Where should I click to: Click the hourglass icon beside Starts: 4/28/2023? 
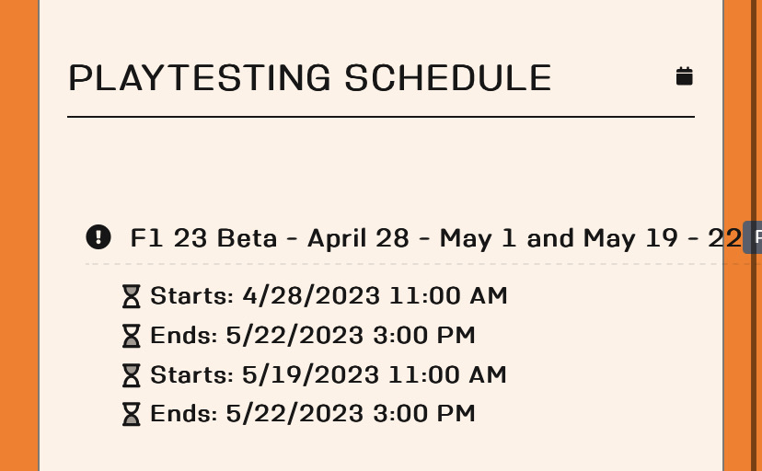tap(133, 296)
